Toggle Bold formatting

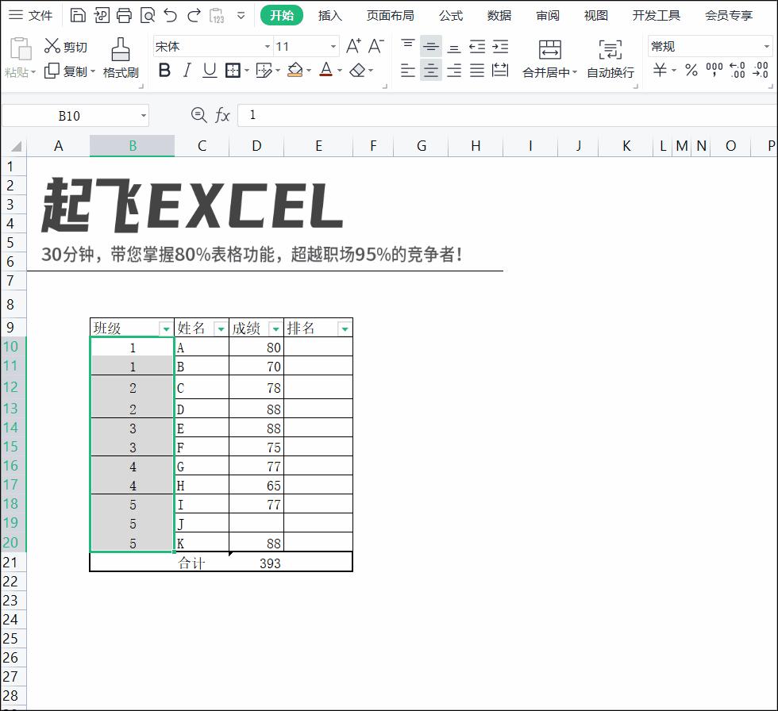tap(164, 71)
